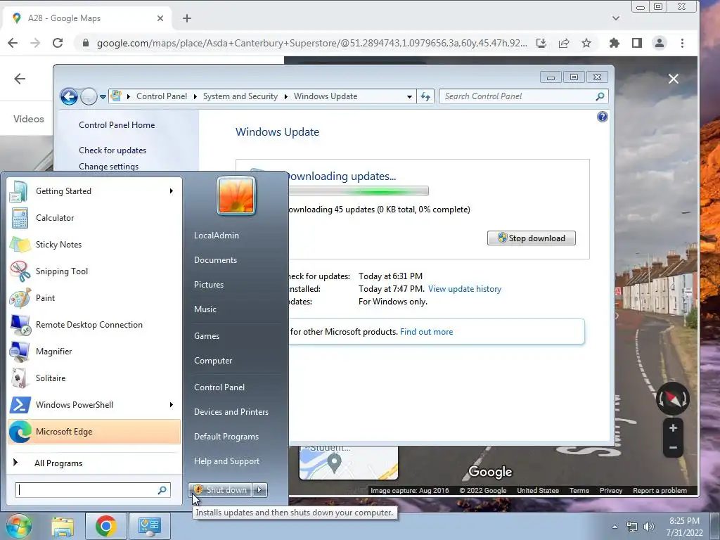The width and height of the screenshot is (720, 540).
Task: Open Help and Support
Action: [226, 461]
